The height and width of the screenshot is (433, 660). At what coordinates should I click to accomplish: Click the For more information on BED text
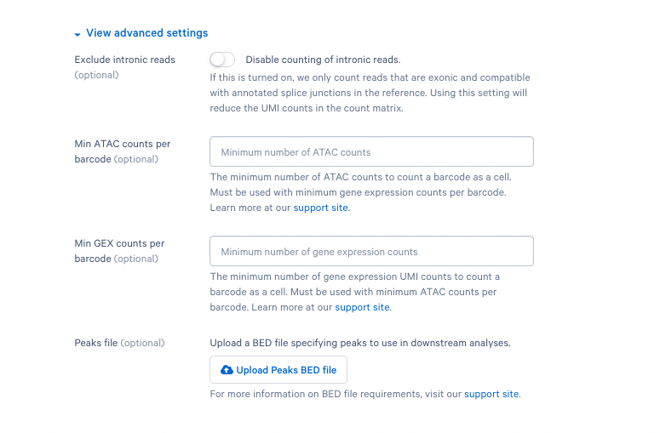pos(365,394)
